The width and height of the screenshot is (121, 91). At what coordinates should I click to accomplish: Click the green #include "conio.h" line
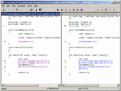tap(80, 26)
